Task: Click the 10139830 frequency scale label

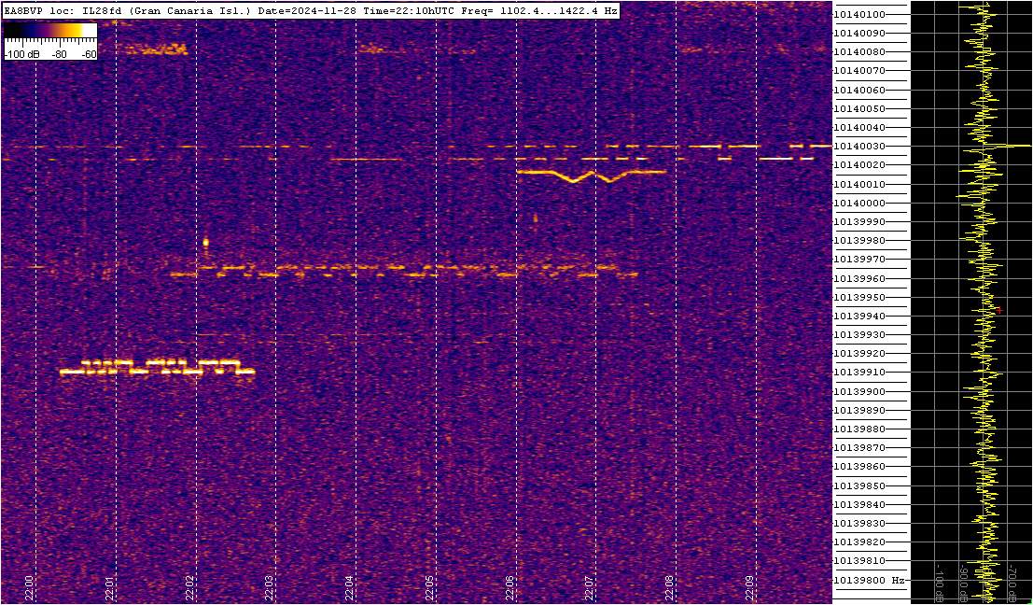Action: pos(859,523)
